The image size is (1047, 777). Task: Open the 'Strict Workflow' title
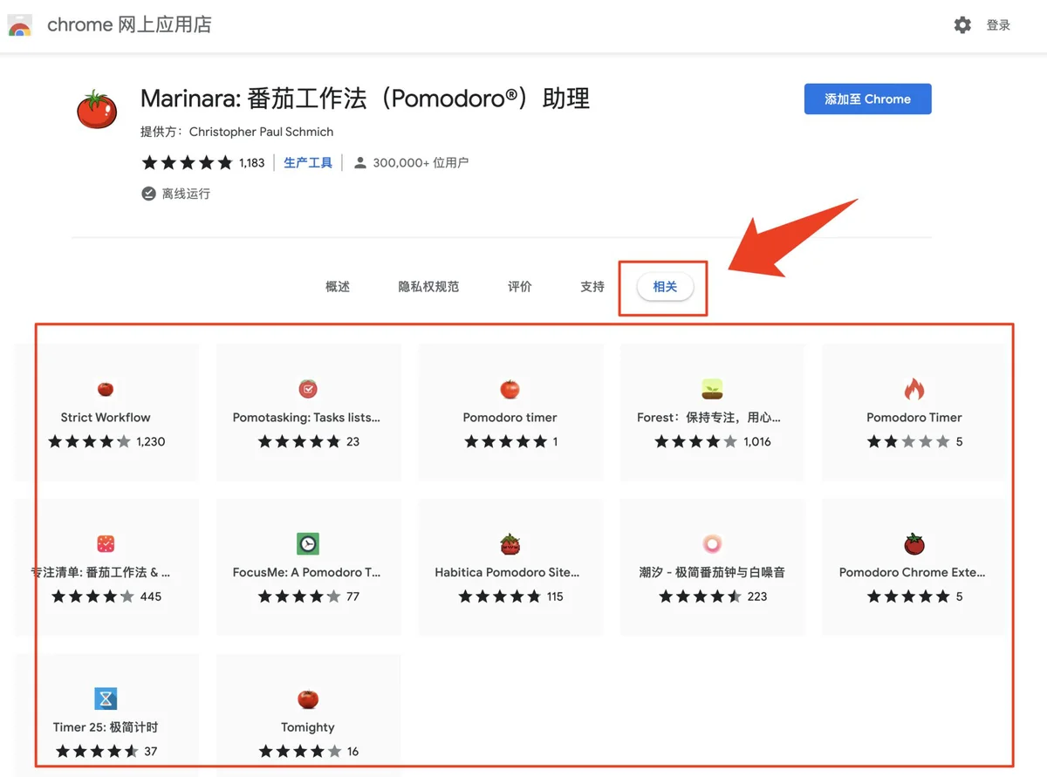[x=106, y=418]
